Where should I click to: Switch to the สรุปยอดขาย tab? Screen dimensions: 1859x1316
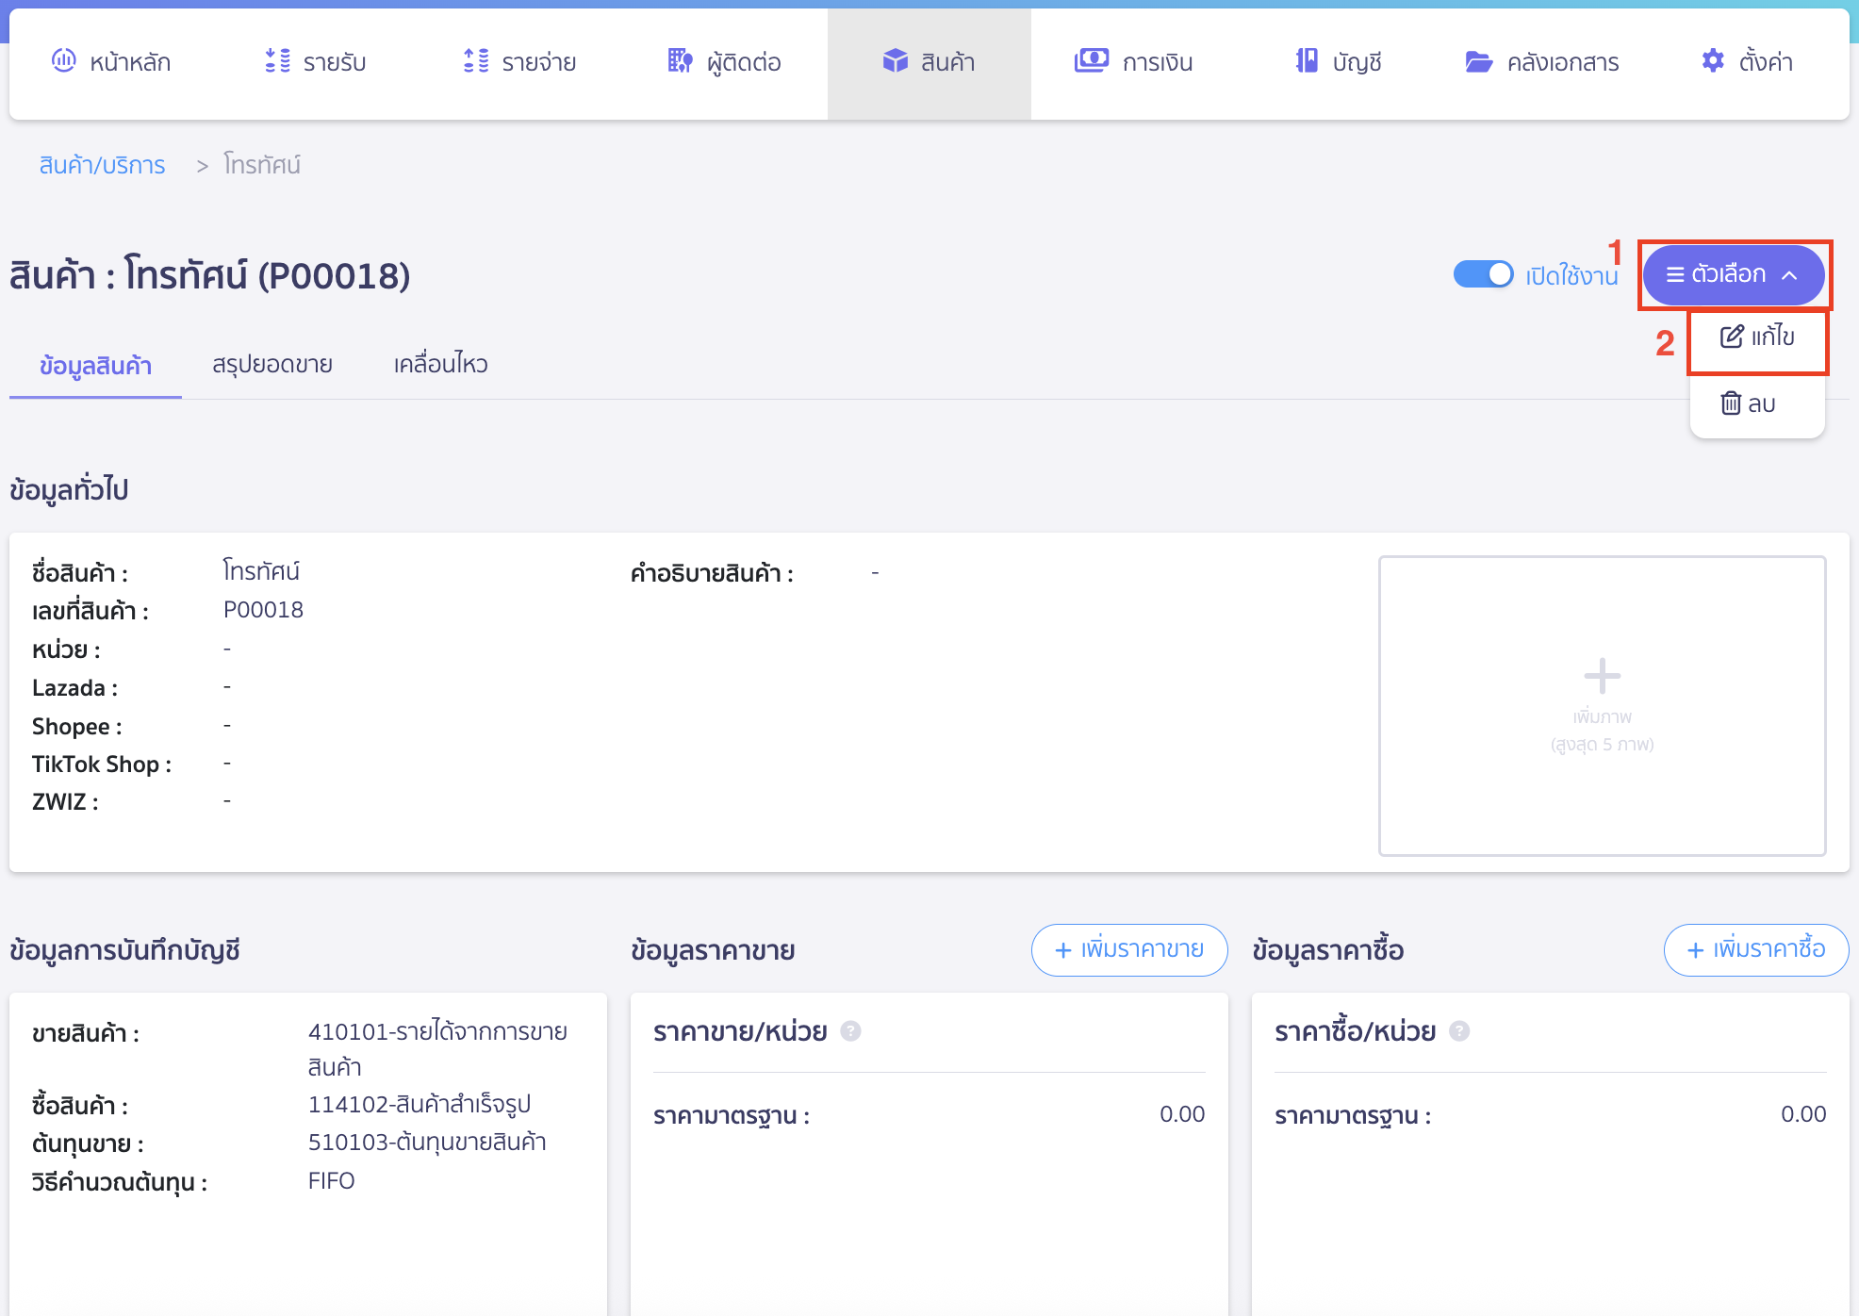(x=271, y=364)
